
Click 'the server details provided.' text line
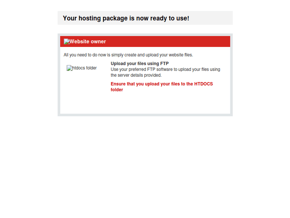click(136, 75)
